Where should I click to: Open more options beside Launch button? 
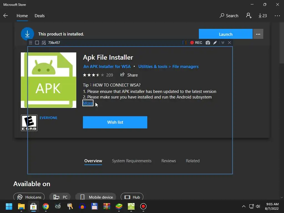258,34
